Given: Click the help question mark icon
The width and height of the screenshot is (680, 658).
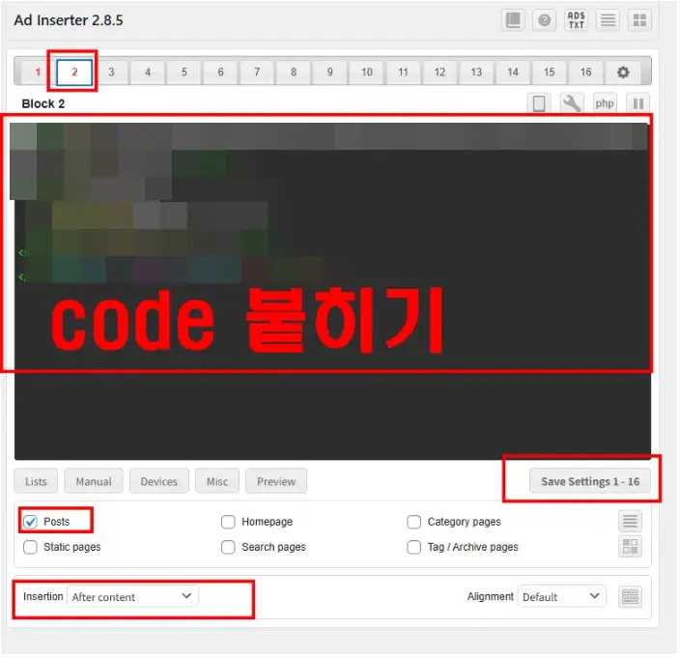Looking at the screenshot, I should click(544, 20).
